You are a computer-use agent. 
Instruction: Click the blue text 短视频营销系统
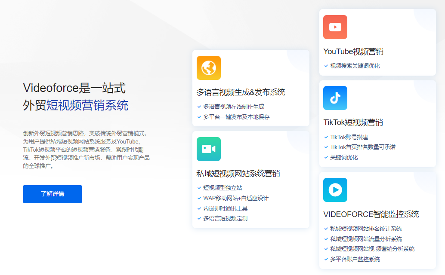(x=87, y=105)
